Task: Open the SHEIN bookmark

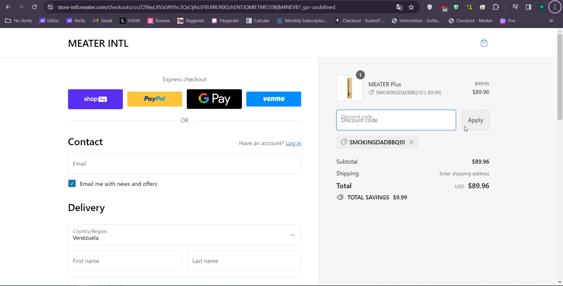Action: [130, 21]
